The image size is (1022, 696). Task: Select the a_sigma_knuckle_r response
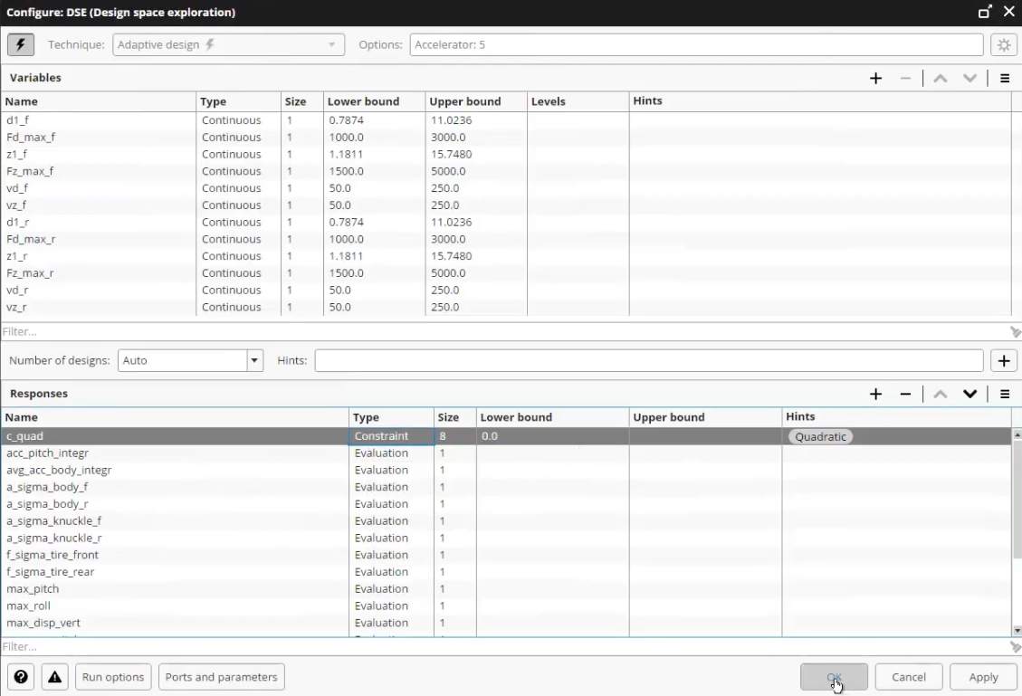click(x=54, y=538)
